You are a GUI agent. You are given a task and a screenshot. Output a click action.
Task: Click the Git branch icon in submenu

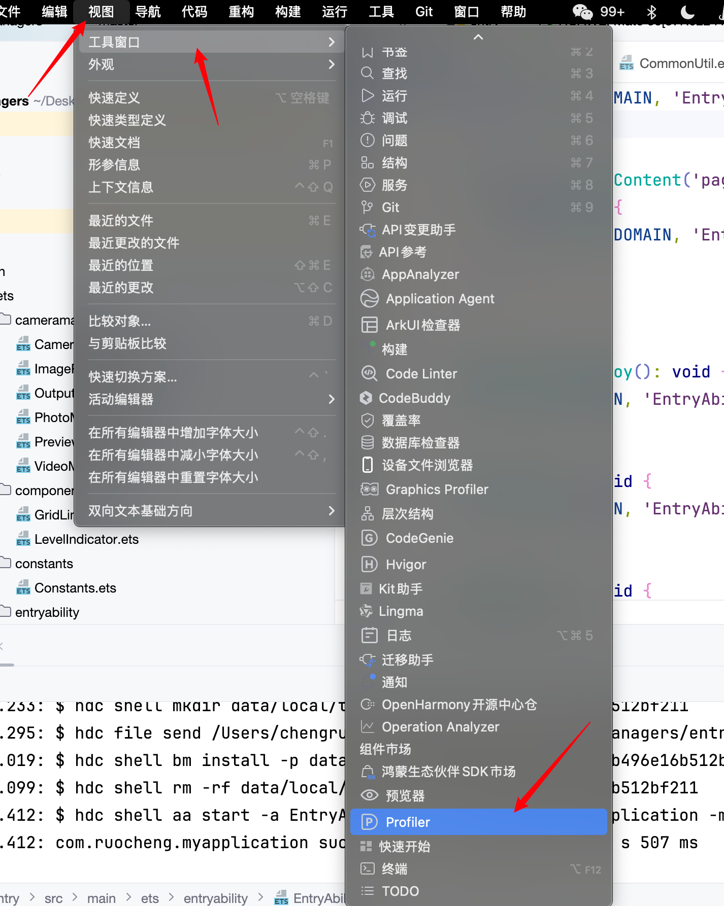pos(367,207)
